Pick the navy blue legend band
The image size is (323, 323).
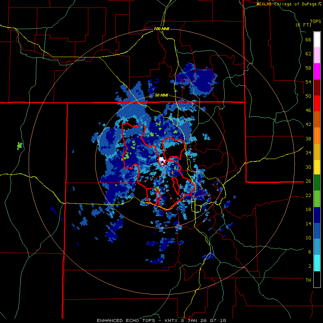(317, 215)
